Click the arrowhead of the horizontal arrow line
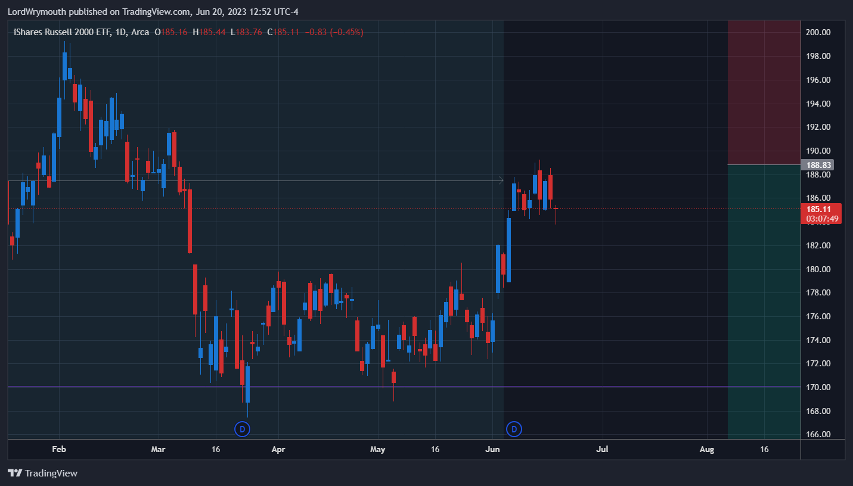The width and height of the screenshot is (853, 486). coord(501,180)
